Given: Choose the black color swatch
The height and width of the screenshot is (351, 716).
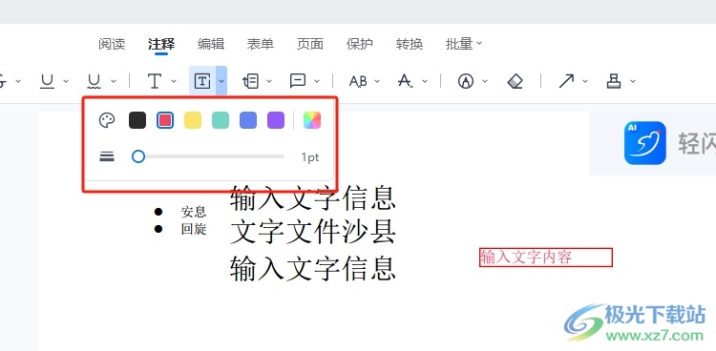Looking at the screenshot, I should pos(137,120).
